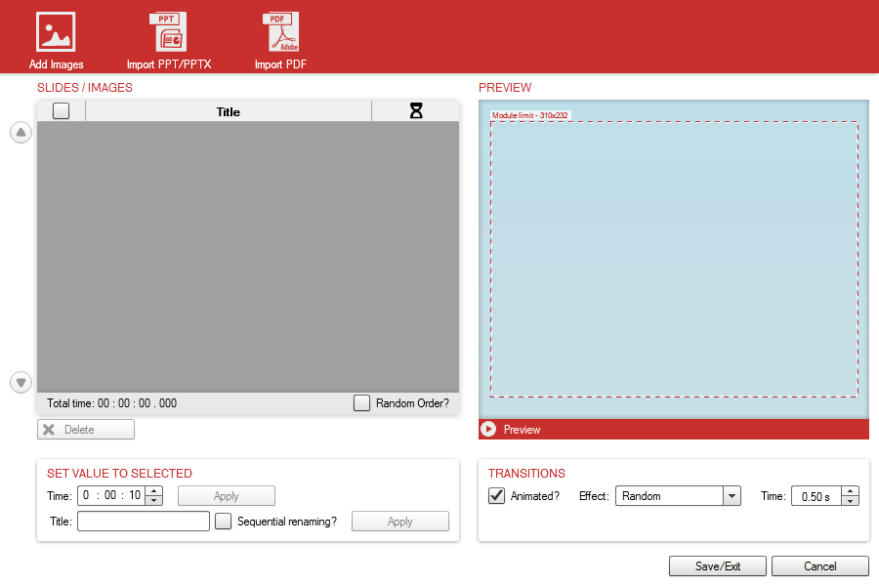
Task: Click into the Title text field
Action: click(x=144, y=521)
